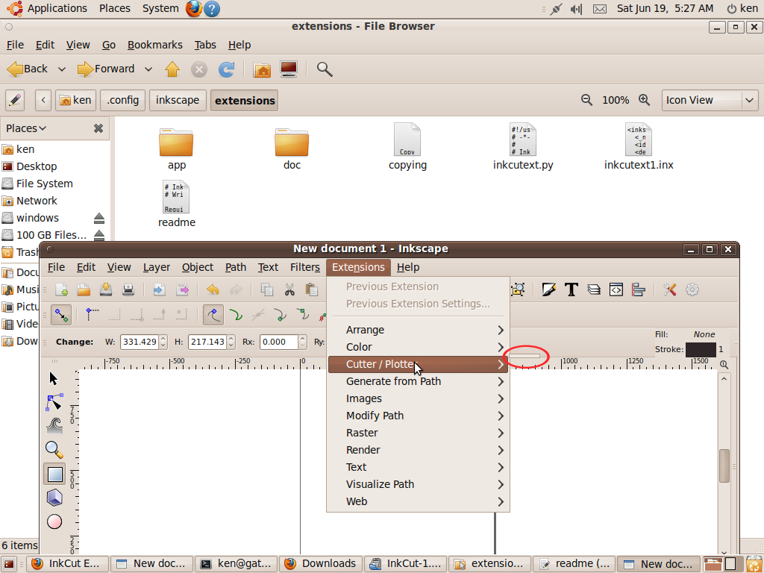Expand the Cutter / Plotter submenu arrow

(501, 364)
